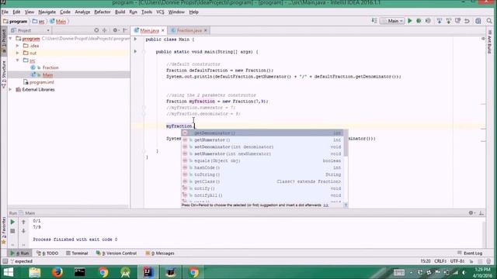The image size is (497, 279).
Task: Open the project structure icon
Action: click(x=478, y=21)
